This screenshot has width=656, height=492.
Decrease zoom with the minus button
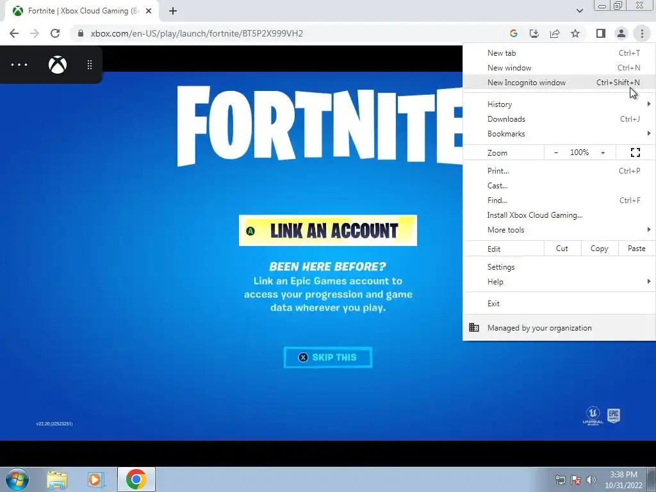click(x=556, y=152)
